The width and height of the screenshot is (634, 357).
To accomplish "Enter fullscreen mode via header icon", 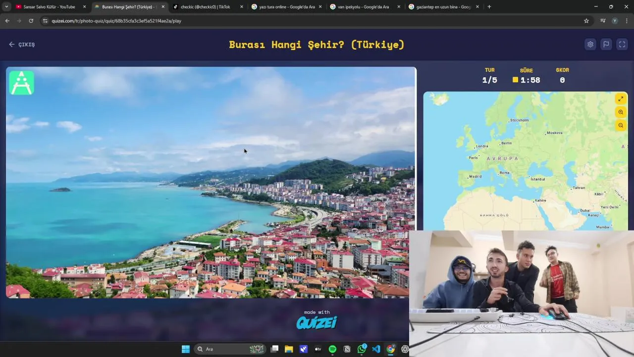I will coord(622,44).
